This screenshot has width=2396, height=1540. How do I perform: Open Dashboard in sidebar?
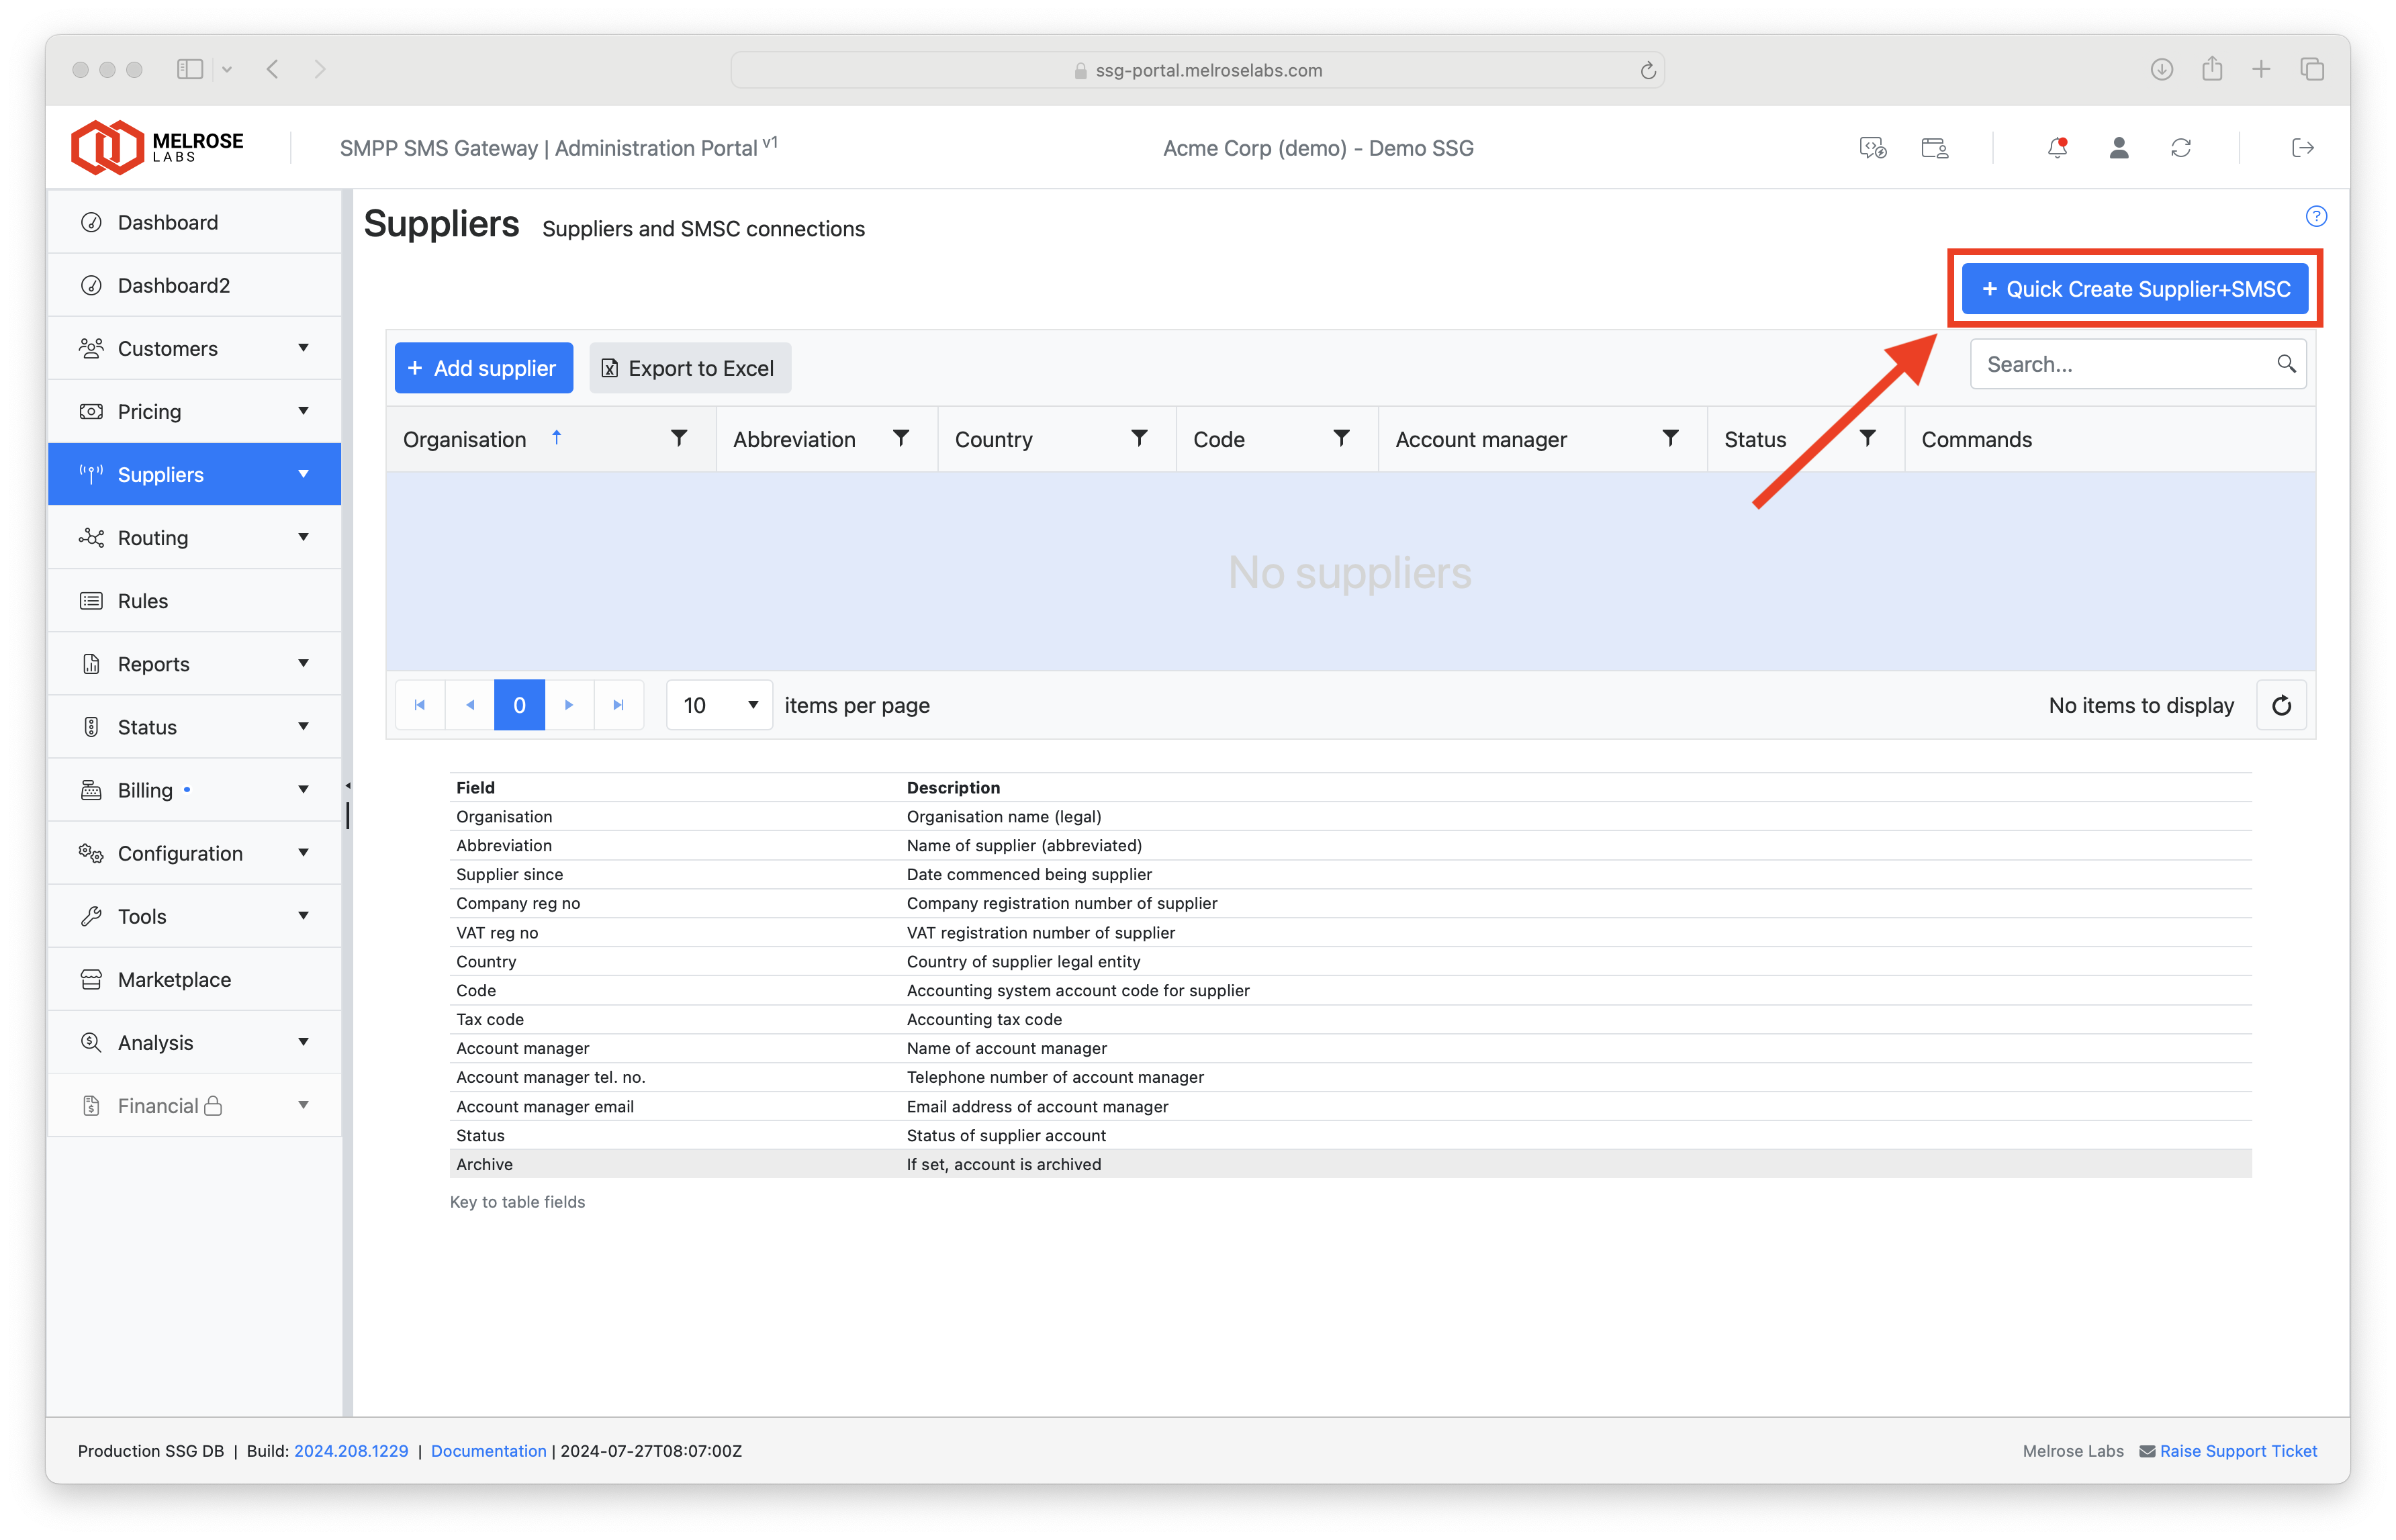tap(195, 222)
